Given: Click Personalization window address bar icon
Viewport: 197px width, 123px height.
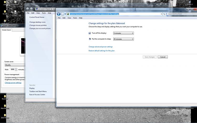Looking at the screenshot, I should (x=37, y=9).
